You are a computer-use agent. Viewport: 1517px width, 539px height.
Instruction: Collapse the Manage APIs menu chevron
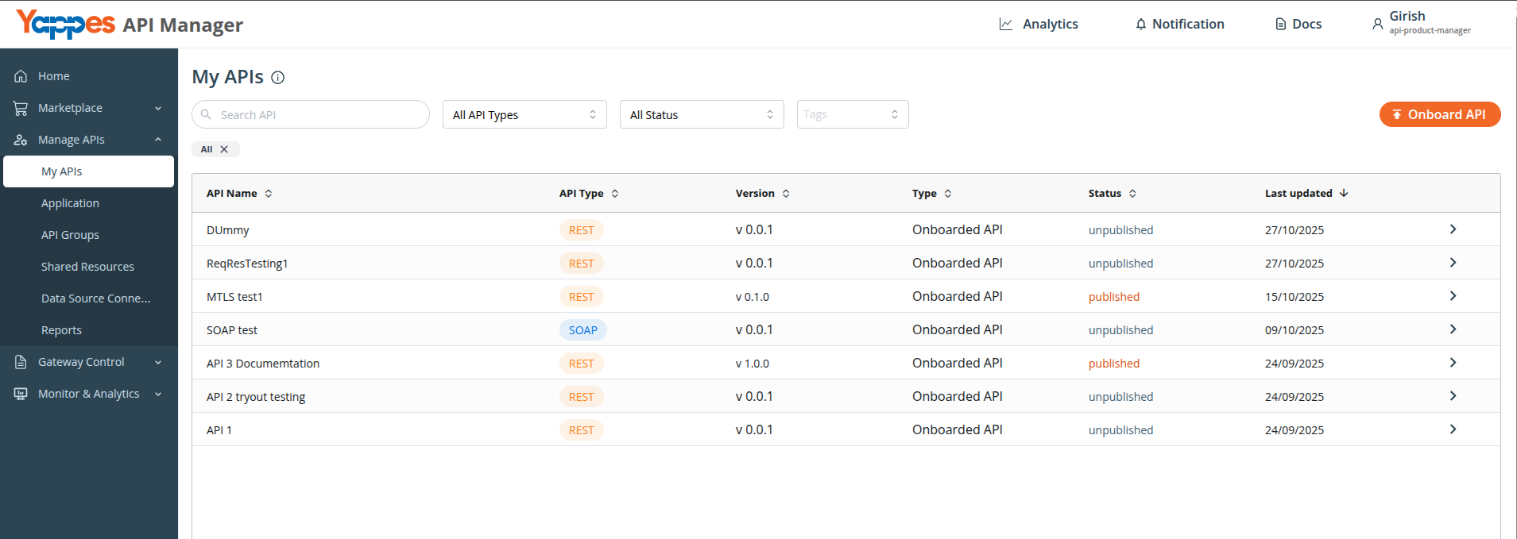[158, 140]
